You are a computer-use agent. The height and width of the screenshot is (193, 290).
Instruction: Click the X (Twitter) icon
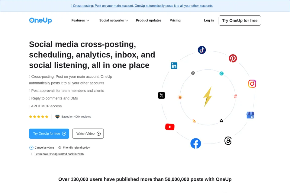pos(161,96)
